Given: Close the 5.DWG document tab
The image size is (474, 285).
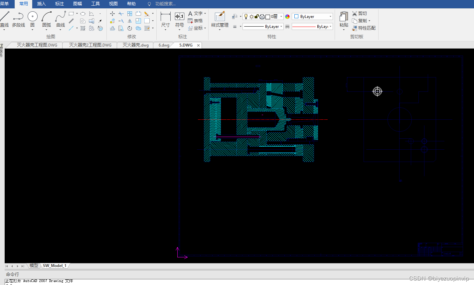Looking at the screenshot, I should click(x=199, y=46).
